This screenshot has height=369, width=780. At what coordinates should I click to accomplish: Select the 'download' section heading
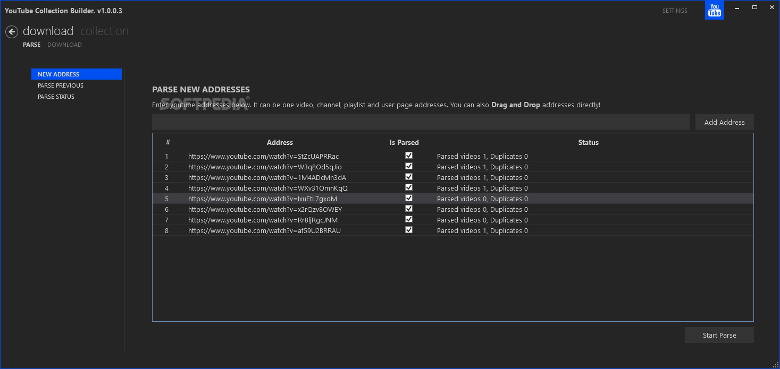(48, 31)
